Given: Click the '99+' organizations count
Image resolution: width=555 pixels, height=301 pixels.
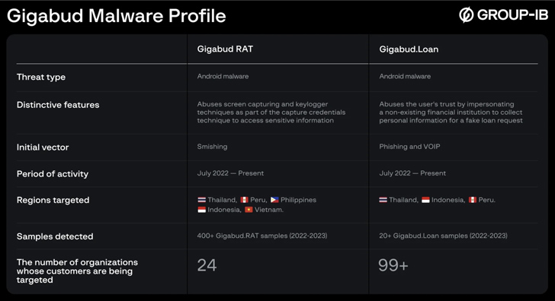Looking at the screenshot, I should point(393,265).
